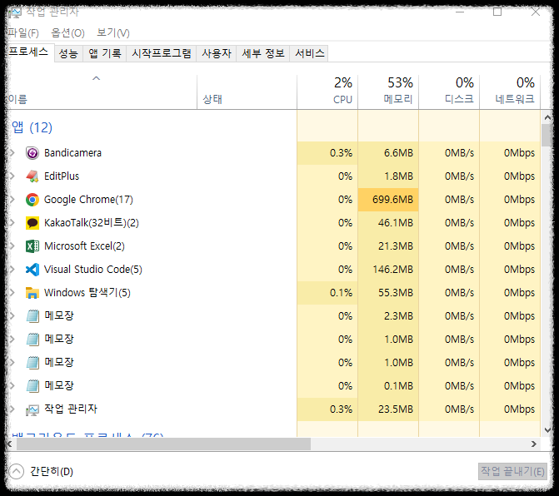The height and width of the screenshot is (496, 559).
Task: Expand the 메모장 row using 2.3MB
Action: pyautogui.click(x=12, y=316)
